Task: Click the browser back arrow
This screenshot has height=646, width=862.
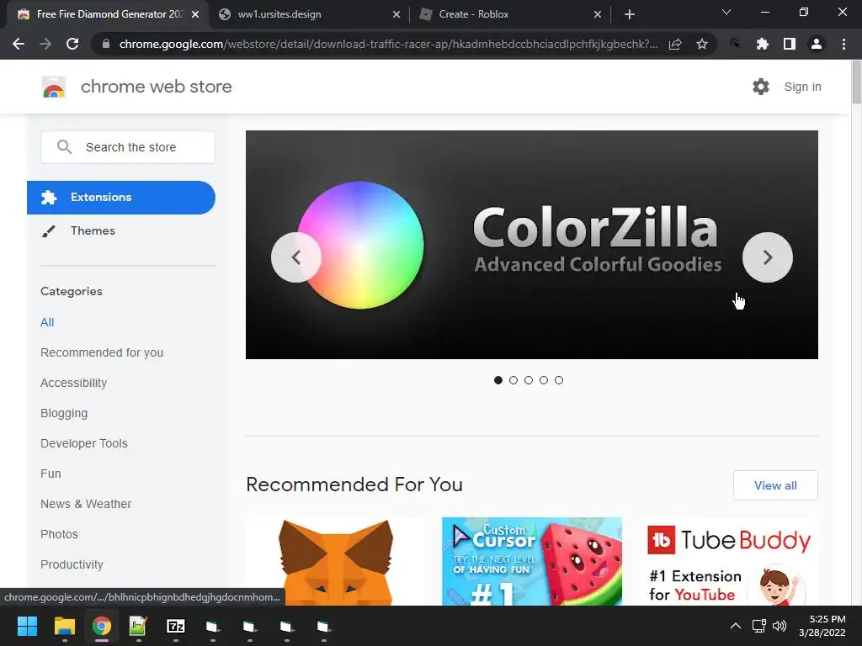Action: pyautogui.click(x=19, y=44)
